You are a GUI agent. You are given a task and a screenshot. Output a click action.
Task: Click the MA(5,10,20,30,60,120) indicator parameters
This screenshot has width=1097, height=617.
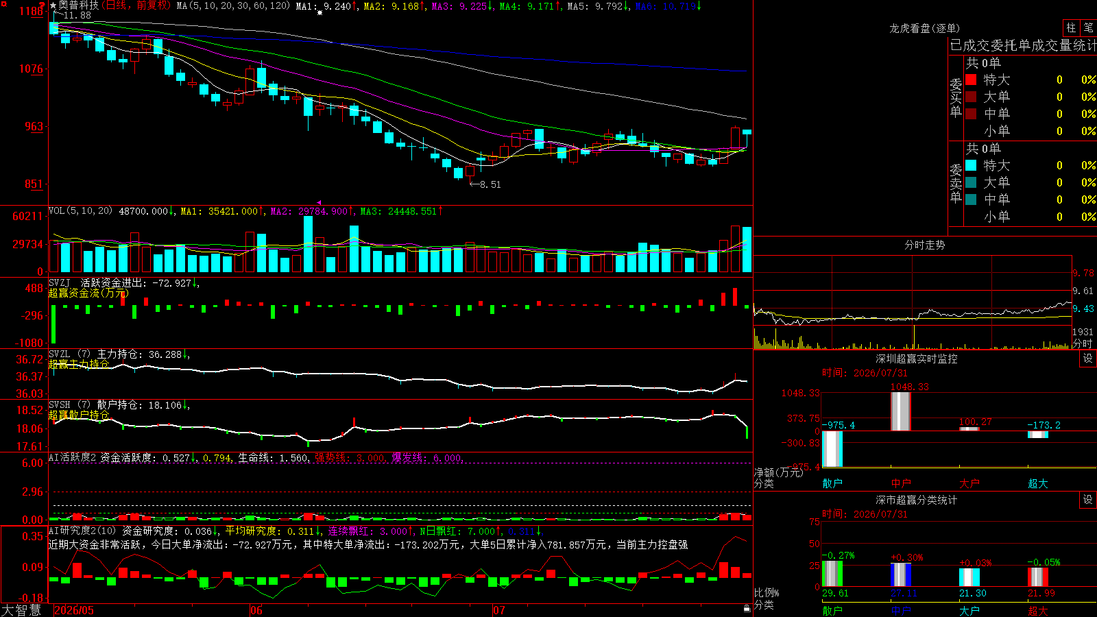(233, 6)
